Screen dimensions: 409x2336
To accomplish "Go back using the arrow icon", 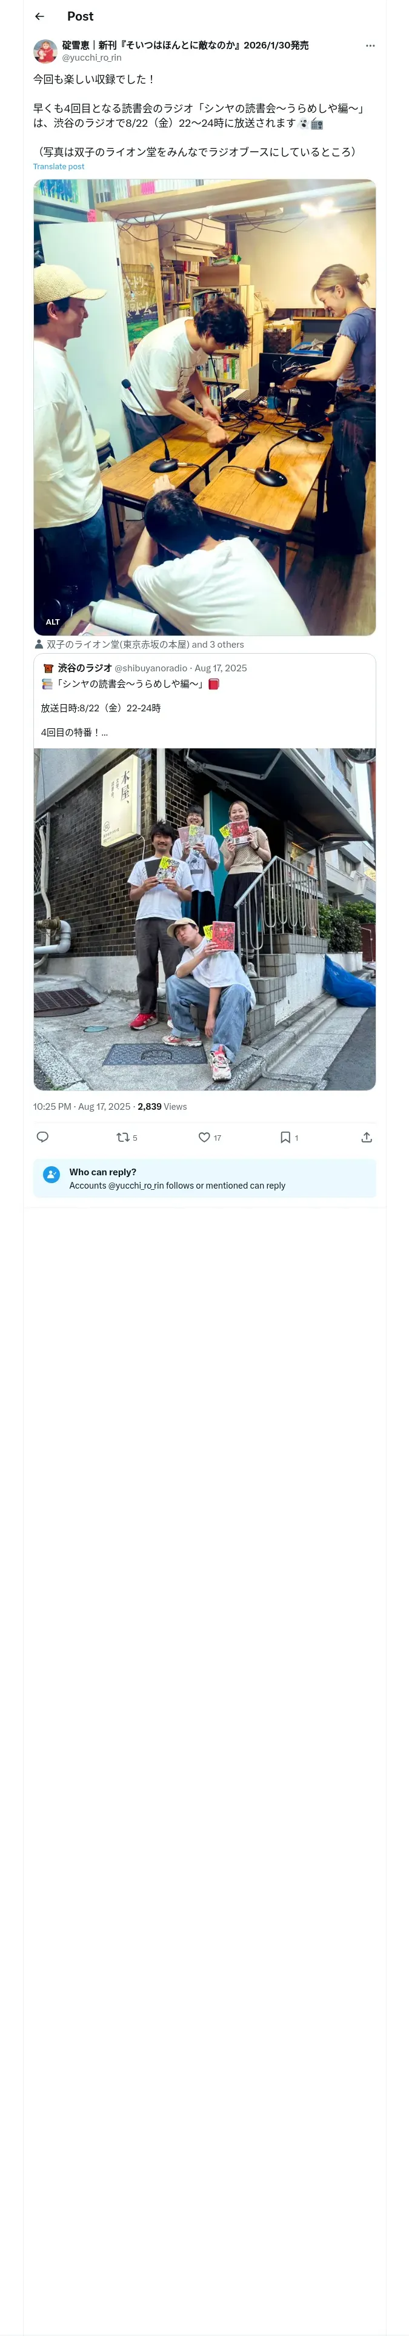I will (x=40, y=16).
